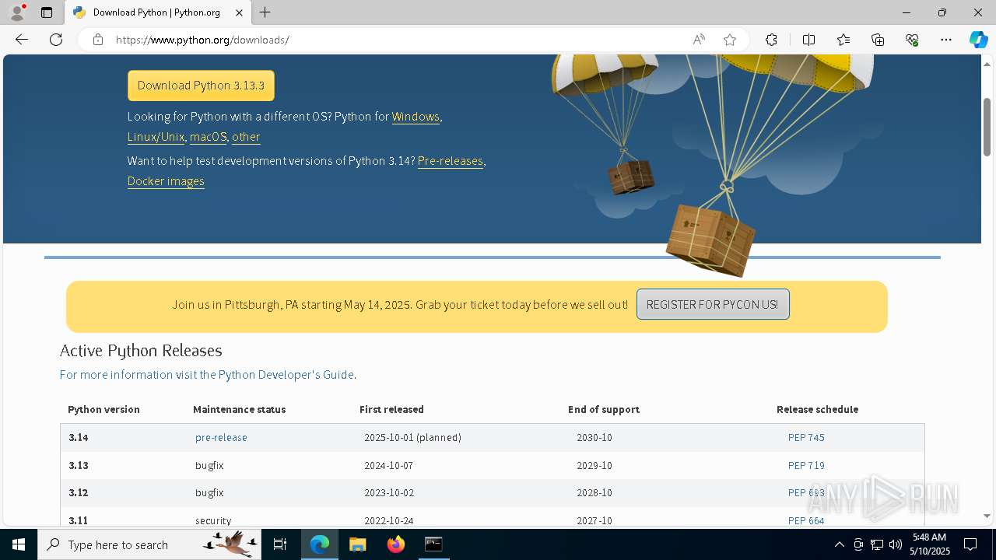Show hidden system tray icons
This screenshot has width=996, height=560.
pos(839,544)
